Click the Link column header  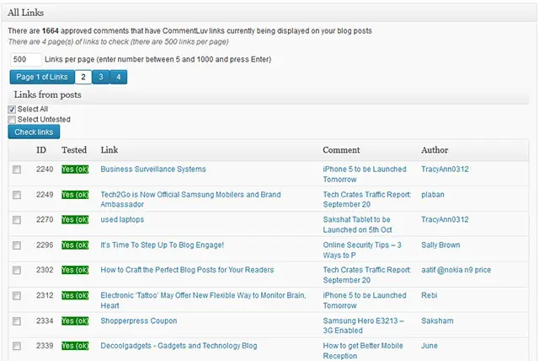pyautogui.click(x=109, y=150)
